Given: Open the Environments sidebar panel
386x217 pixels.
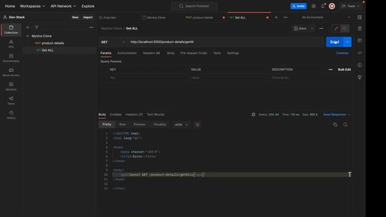Looking at the screenshot, I should [x=11, y=58].
